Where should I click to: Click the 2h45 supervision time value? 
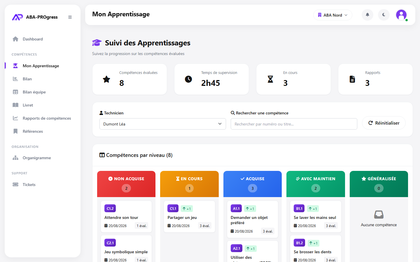click(x=211, y=83)
